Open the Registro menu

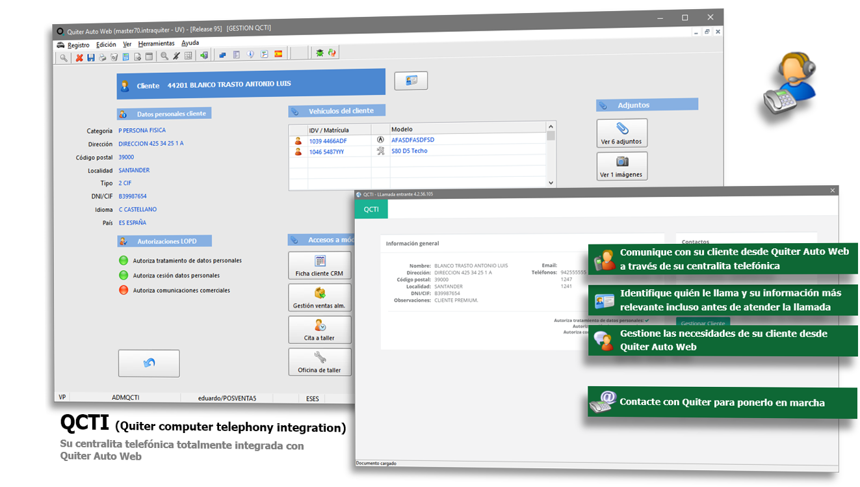pos(78,45)
